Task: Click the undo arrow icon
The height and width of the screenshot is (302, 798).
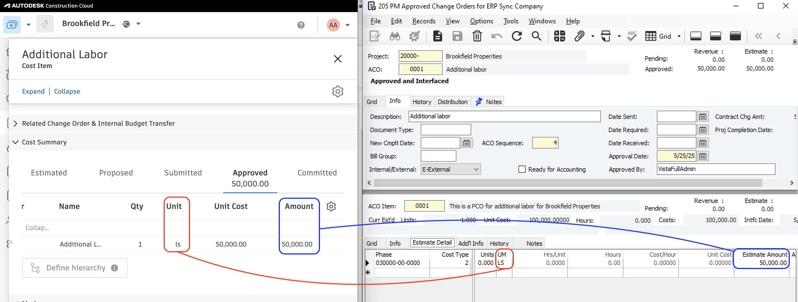Action: tap(497, 36)
